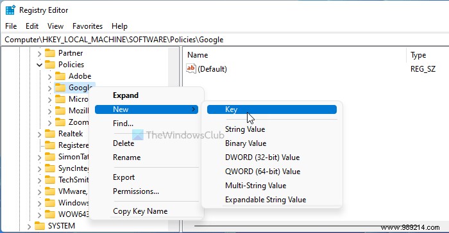Click the Zoom folder icon

pyautogui.click(x=60, y=122)
